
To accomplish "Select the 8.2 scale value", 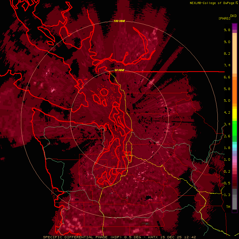I will tap(227, 53).
